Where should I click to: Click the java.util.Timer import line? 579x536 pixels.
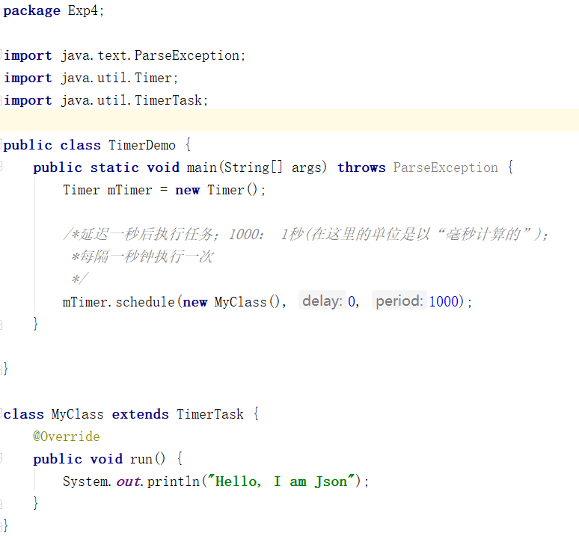click(x=91, y=78)
